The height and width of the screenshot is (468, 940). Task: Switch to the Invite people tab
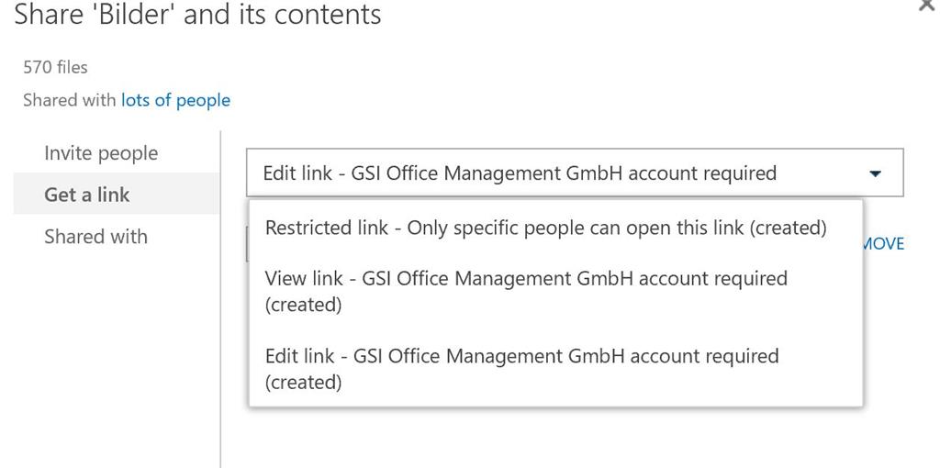pyautogui.click(x=101, y=153)
